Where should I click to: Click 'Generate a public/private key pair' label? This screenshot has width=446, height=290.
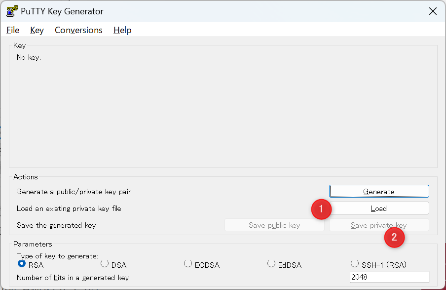(x=74, y=192)
